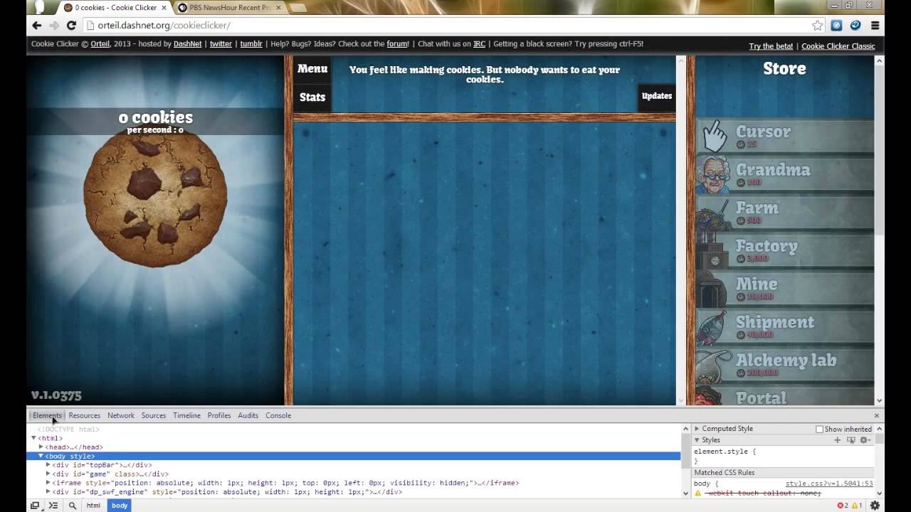Open the game Stats panel
The height and width of the screenshot is (512, 911).
click(312, 97)
